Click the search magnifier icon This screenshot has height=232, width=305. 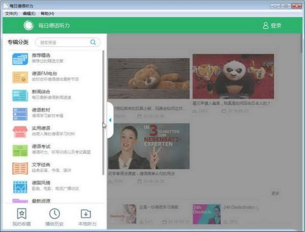[x=93, y=43]
